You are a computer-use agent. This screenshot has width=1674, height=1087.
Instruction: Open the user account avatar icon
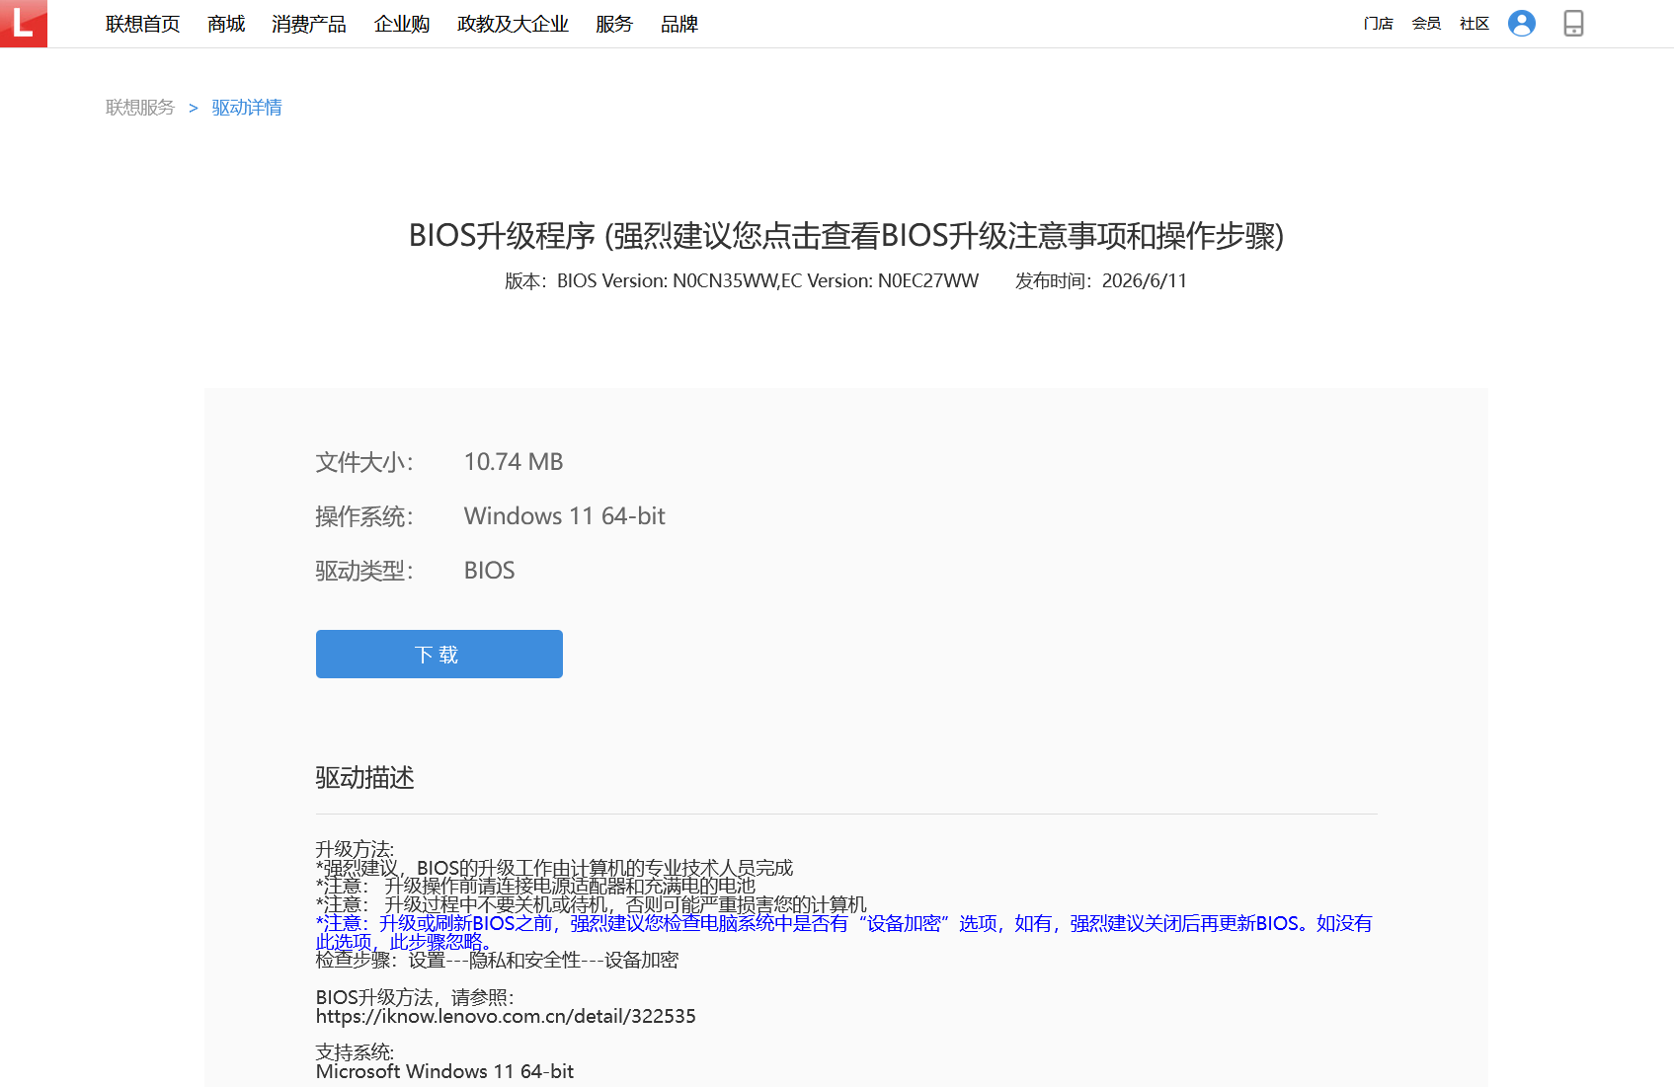click(x=1522, y=24)
